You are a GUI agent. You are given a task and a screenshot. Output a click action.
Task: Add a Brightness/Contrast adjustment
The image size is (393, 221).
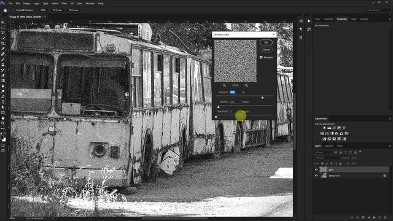[324, 128]
